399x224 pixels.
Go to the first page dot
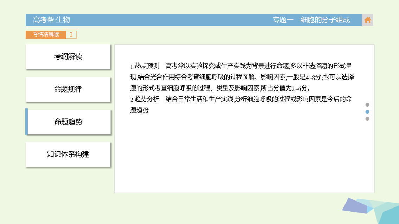(367, 105)
